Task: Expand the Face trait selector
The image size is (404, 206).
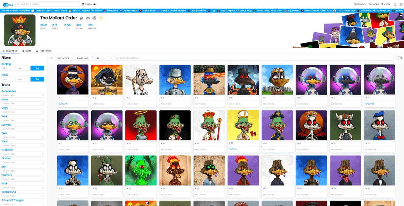Action: (23, 146)
